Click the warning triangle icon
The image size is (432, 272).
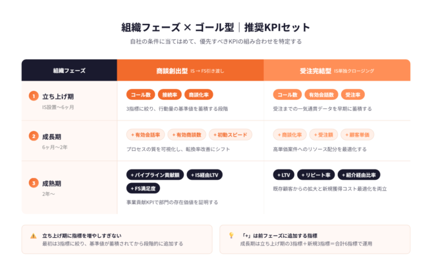coord(34,236)
